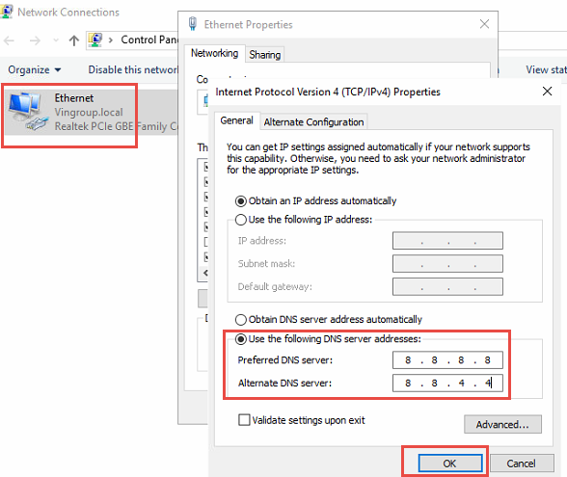This screenshot has height=477, width=567.
Task: Open the Alternate Configuration tab
Action: (x=313, y=122)
